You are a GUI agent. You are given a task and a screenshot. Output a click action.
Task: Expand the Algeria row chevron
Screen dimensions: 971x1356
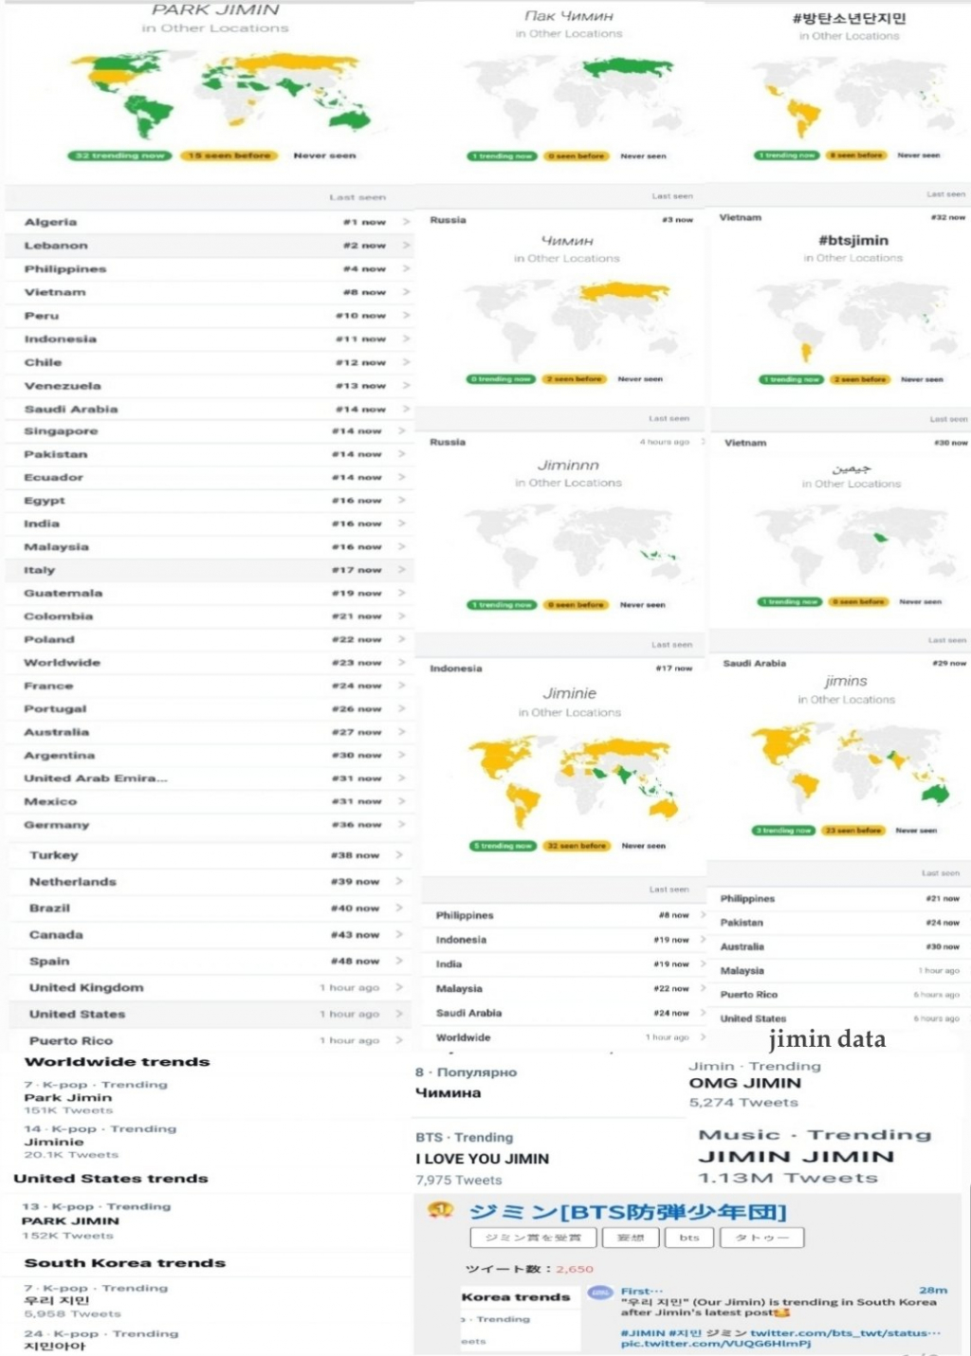tap(407, 222)
